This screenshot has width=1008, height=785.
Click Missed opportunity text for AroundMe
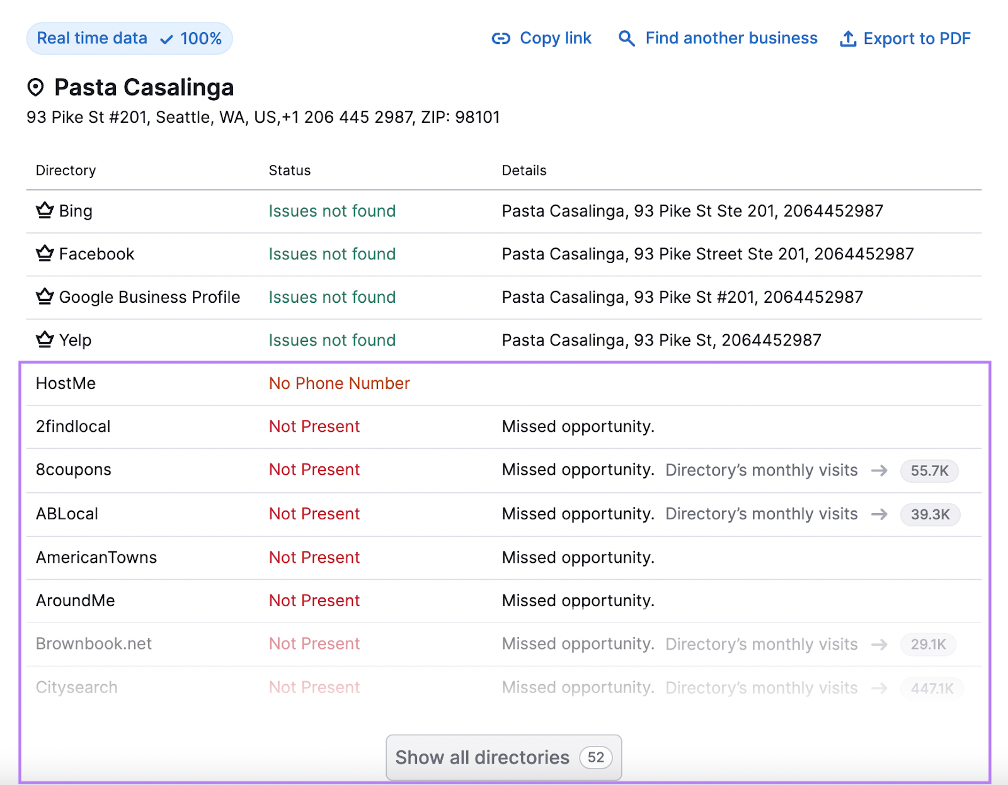click(x=578, y=601)
